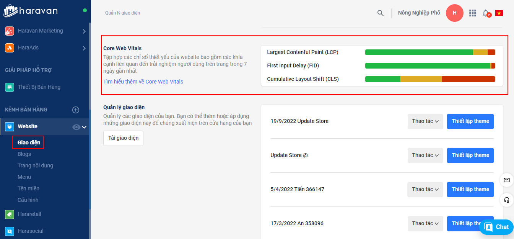Open Thao tác dropdown for 19/9/2022 Update Store
Screen dimensions: 514x239
(x=425, y=121)
